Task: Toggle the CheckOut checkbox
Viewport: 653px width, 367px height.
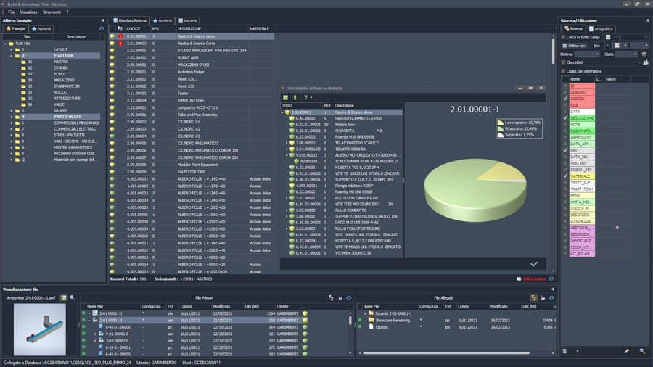Action: pyautogui.click(x=564, y=62)
